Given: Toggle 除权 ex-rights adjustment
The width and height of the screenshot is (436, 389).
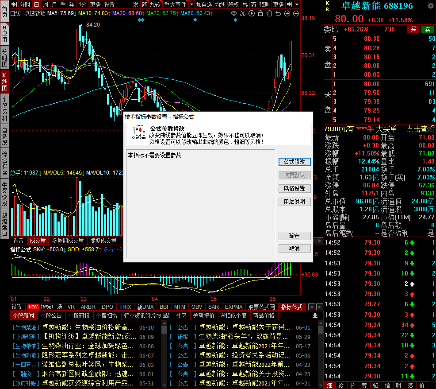Looking at the screenshot, I should [x=233, y=4].
